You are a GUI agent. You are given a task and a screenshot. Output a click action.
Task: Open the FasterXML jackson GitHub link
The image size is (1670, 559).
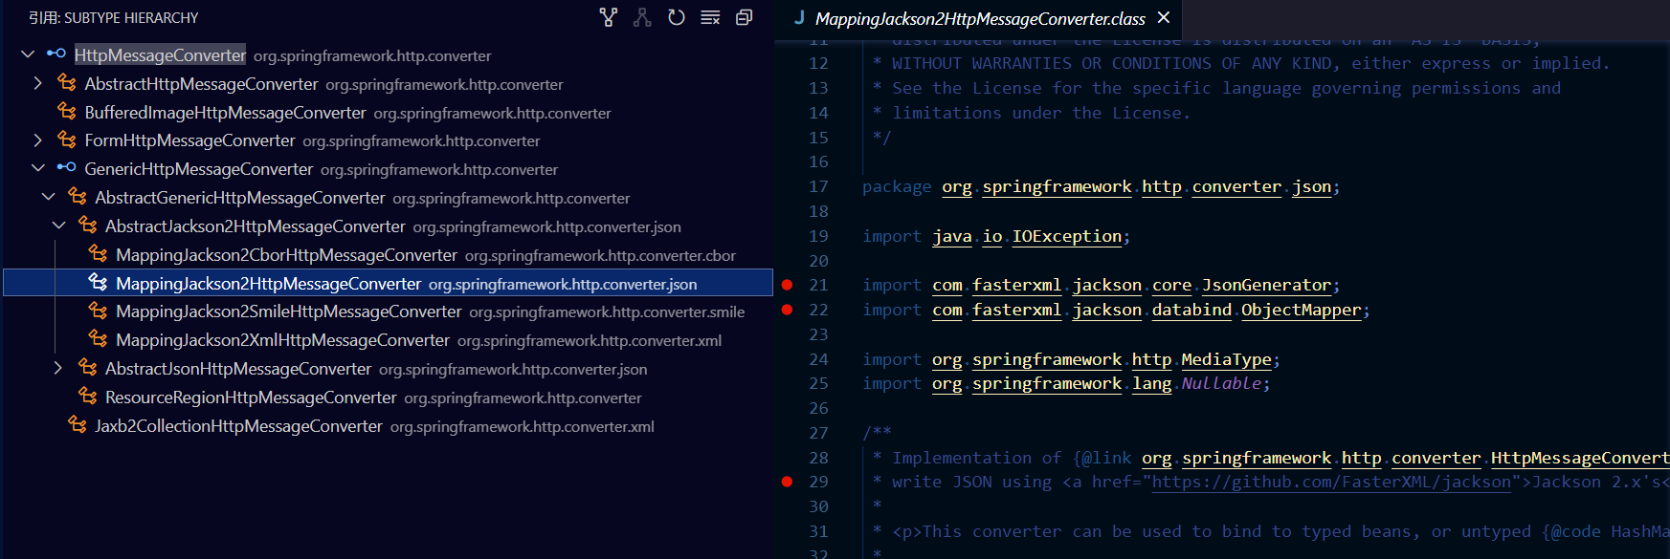coord(1330,482)
